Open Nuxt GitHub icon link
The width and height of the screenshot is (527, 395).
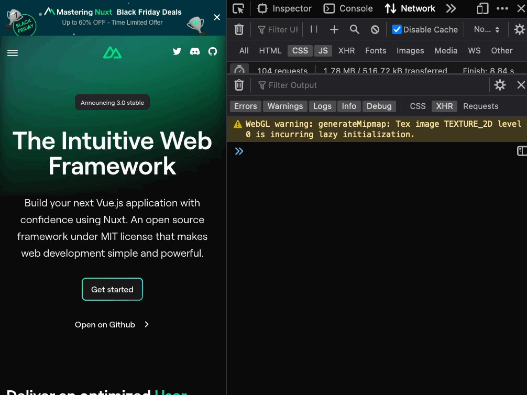coord(213,51)
